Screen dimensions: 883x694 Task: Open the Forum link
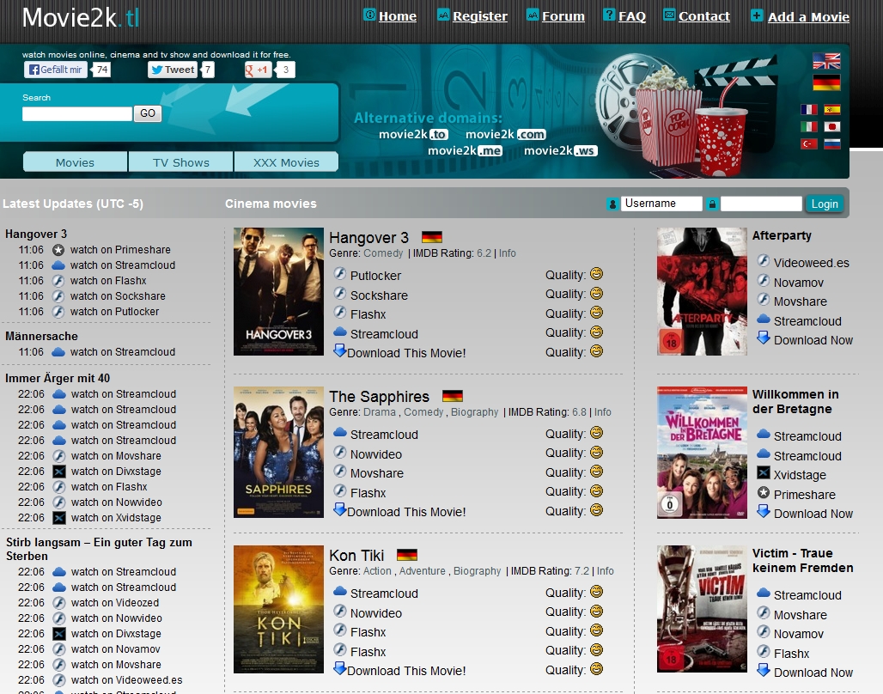pos(563,16)
